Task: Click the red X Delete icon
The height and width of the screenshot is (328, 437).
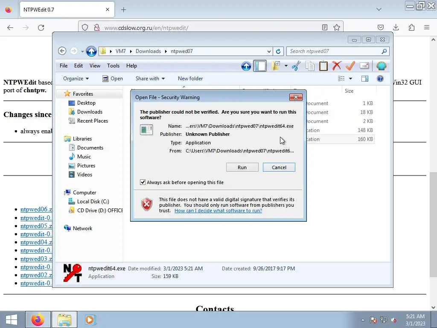Action: tap(337, 66)
